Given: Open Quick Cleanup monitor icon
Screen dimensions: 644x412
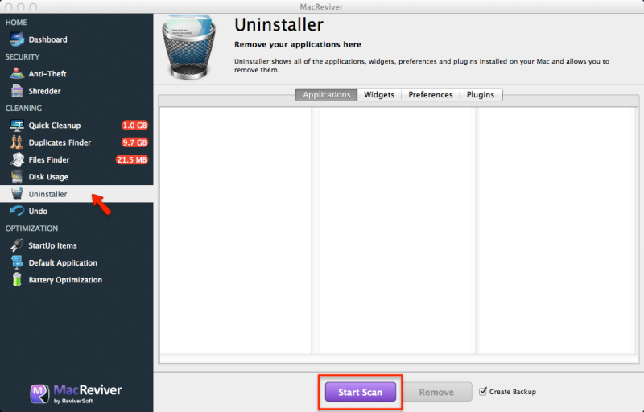Looking at the screenshot, I should (x=17, y=126).
